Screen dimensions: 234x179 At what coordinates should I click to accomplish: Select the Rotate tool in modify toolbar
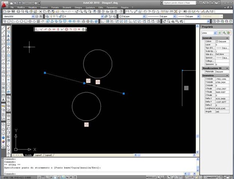pyautogui.click(x=8, y=52)
